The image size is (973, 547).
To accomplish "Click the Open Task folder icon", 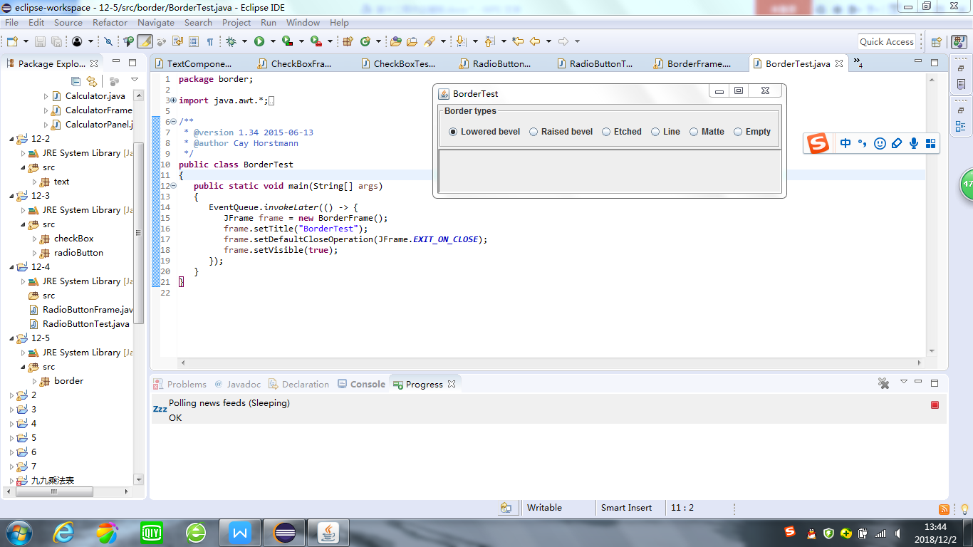I will tap(412, 41).
